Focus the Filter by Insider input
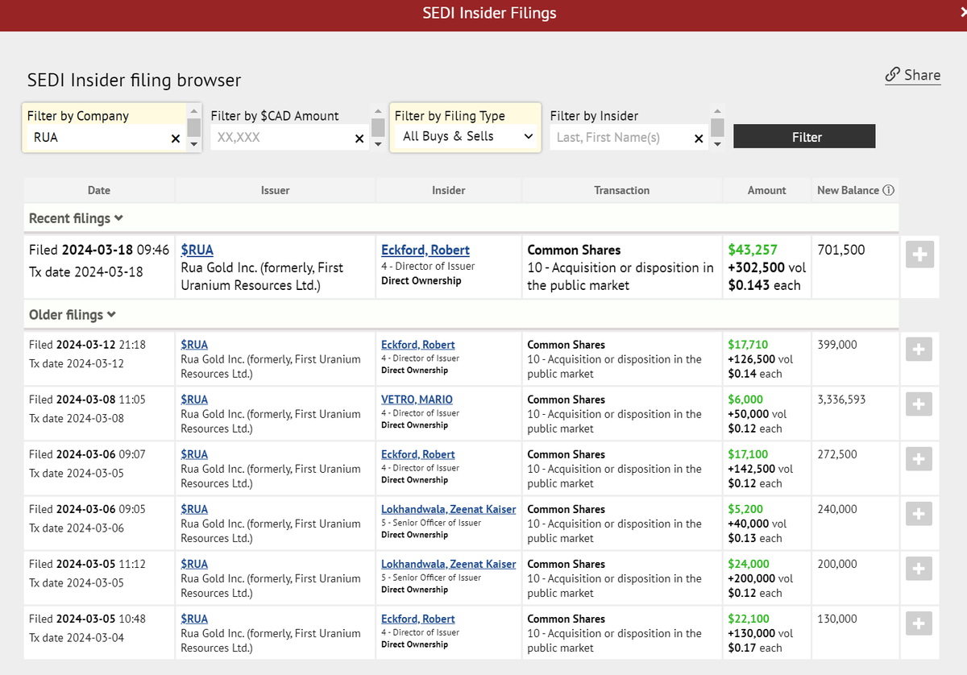The image size is (967, 675). (629, 138)
